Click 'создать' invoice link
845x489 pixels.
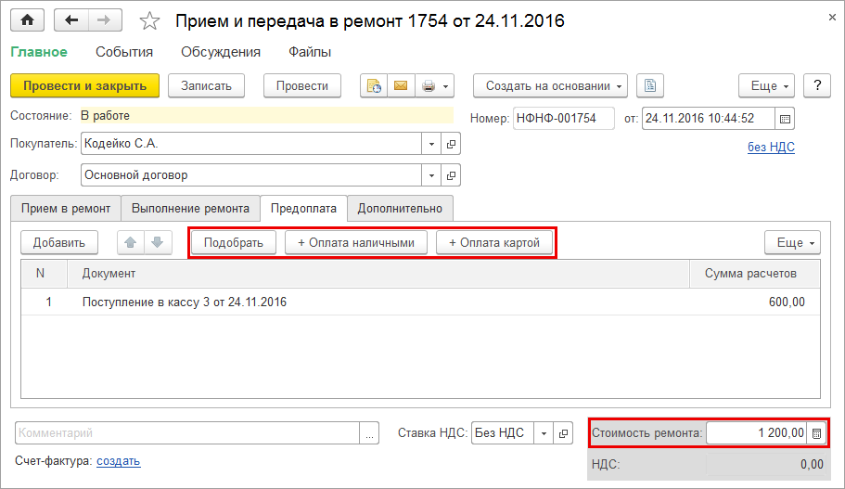tap(119, 461)
